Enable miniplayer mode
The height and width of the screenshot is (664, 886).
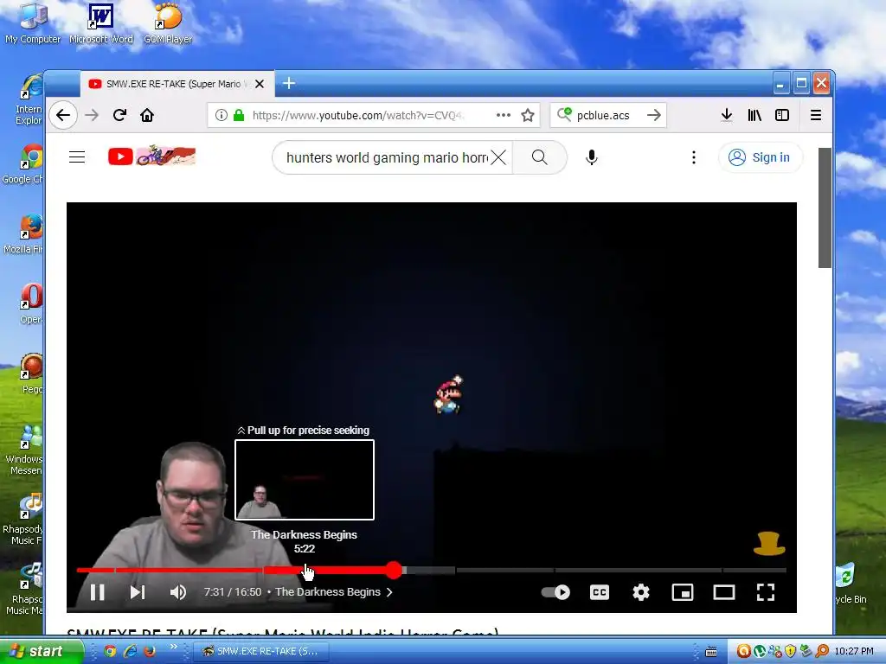pyautogui.click(x=683, y=592)
